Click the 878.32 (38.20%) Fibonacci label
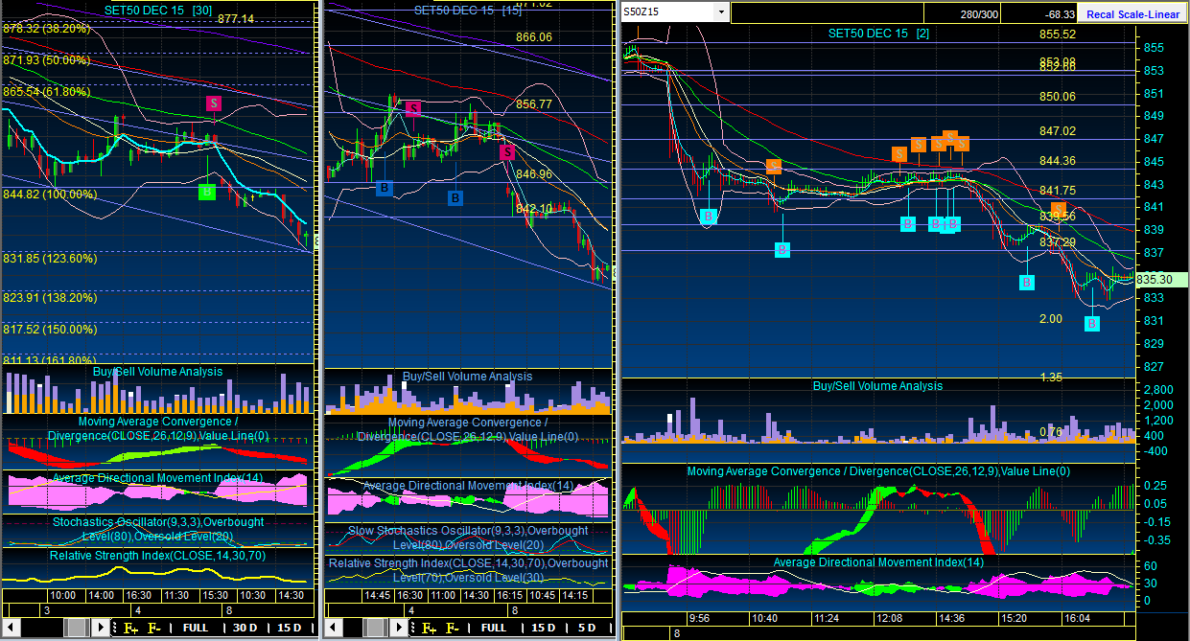 (x=46, y=29)
